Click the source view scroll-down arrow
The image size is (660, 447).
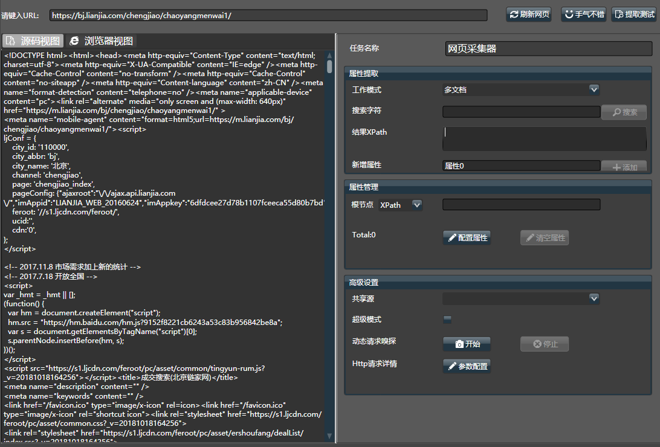329,436
